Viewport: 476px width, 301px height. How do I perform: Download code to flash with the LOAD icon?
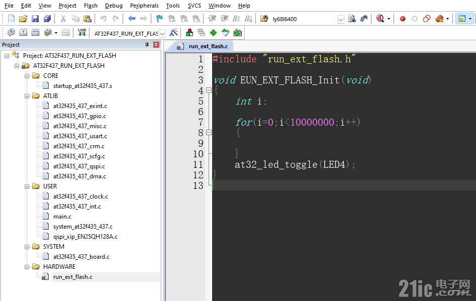point(82,33)
